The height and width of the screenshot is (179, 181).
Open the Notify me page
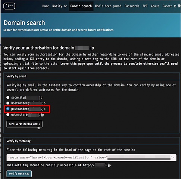pos(60,6)
